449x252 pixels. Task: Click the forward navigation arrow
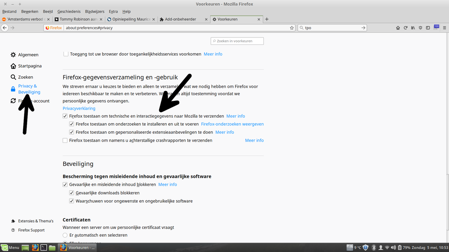(13, 28)
